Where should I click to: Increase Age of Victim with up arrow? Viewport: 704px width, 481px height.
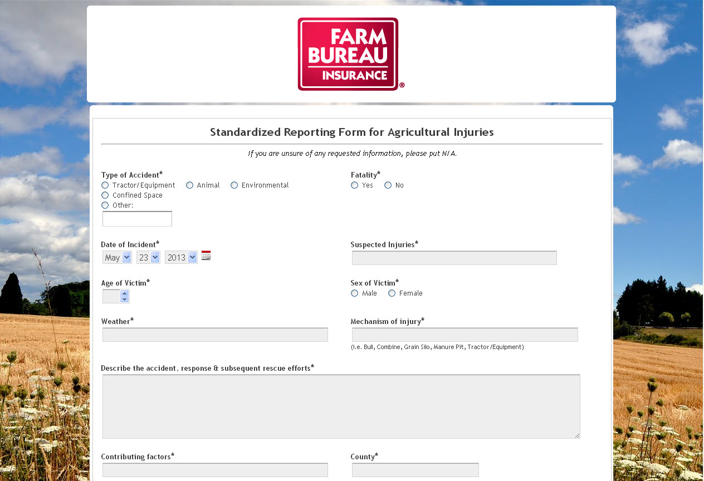click(125, 293)
